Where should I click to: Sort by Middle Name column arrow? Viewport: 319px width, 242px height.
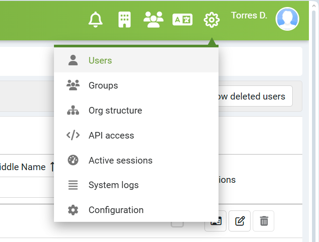(52, 167)
